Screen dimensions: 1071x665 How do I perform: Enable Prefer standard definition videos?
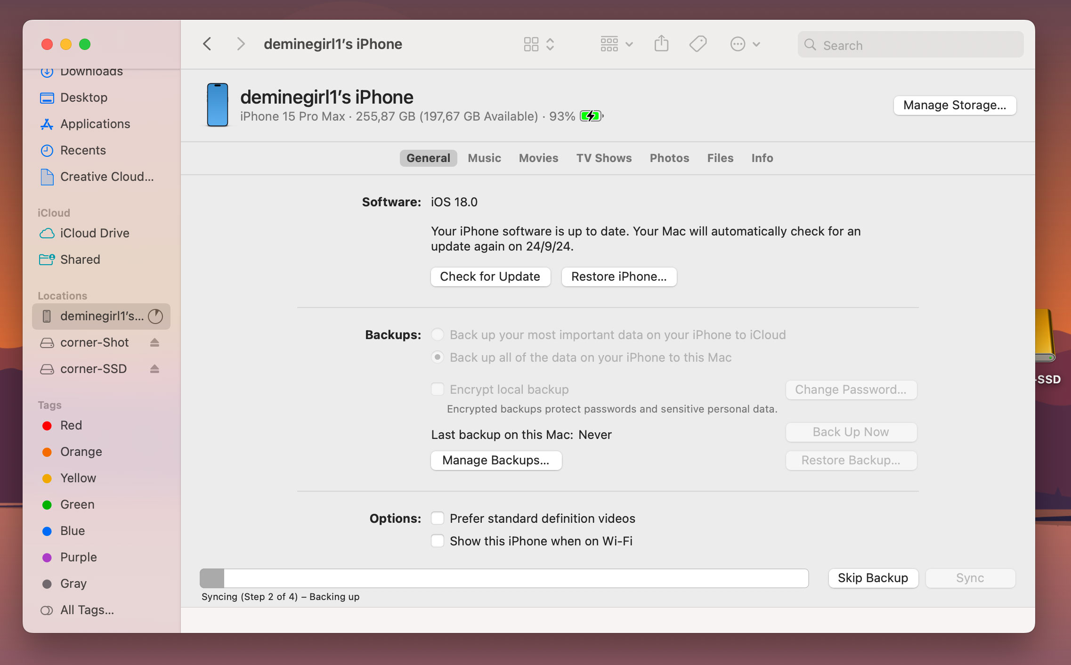[438, 519]
